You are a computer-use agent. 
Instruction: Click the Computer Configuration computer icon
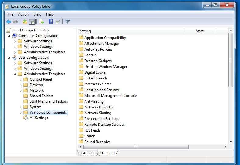coord(14,36)
